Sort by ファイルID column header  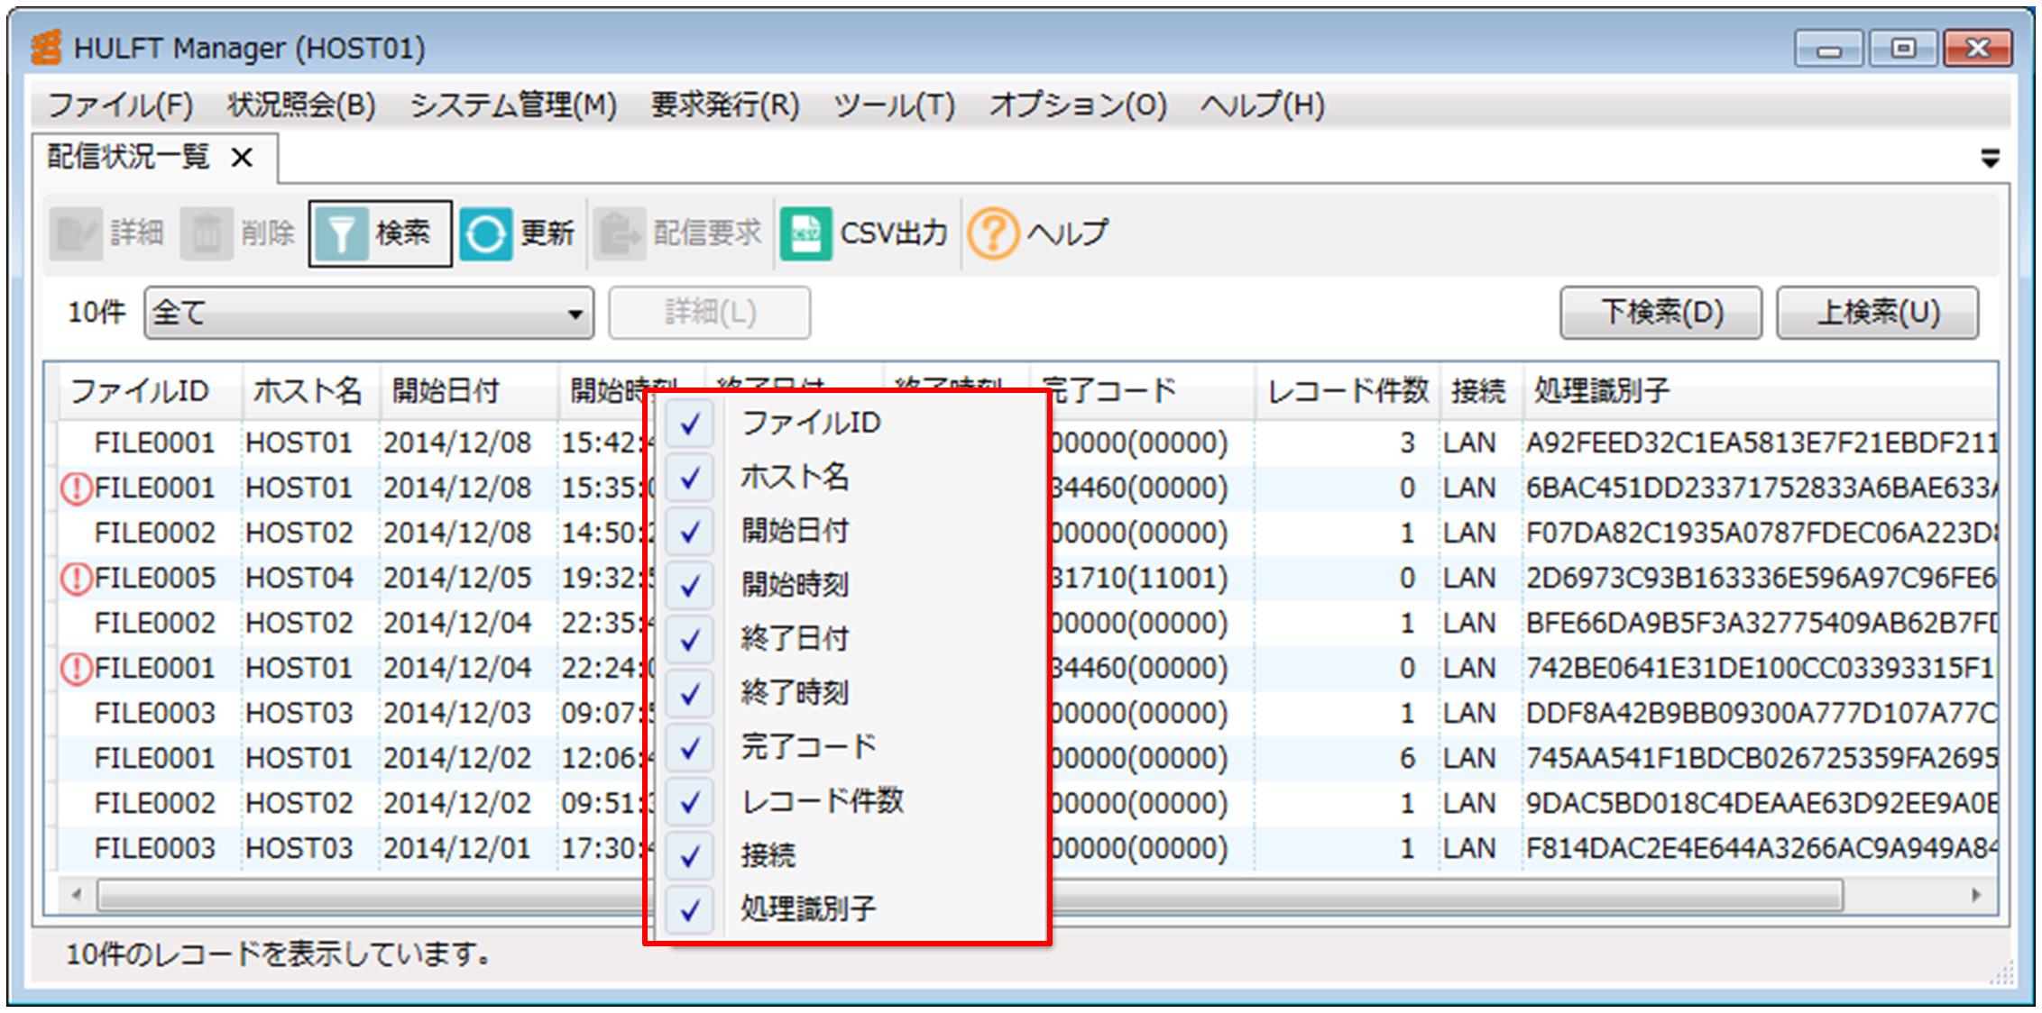tap(150, 391)
